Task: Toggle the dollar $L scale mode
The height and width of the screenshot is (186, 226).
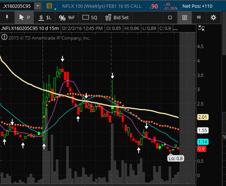Action: pos(45,17)
